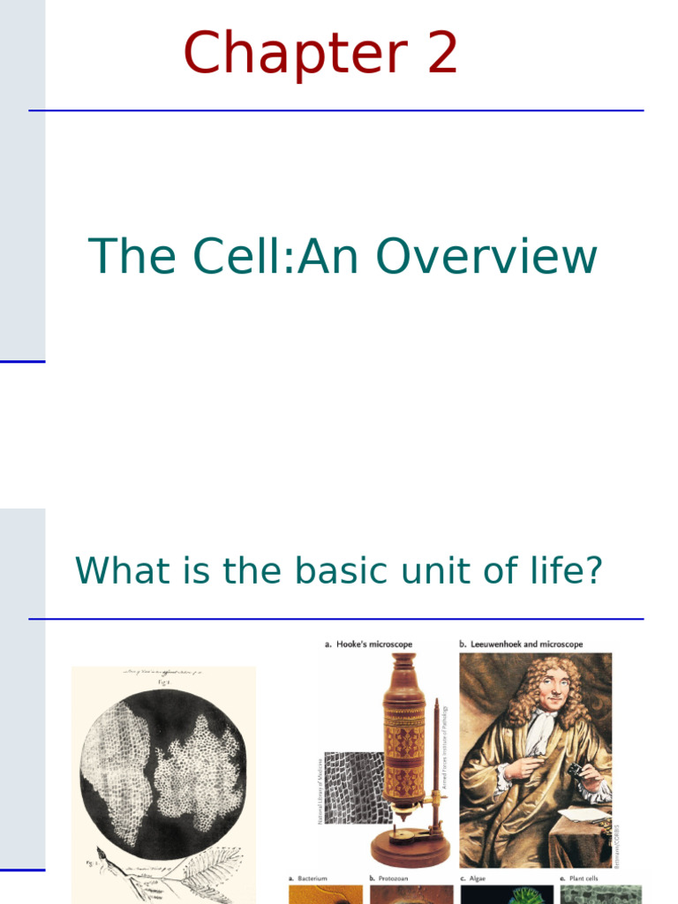
Task: Click the 'b. Leeuwenhoek and microscope' caption
Action: [521, 644]
